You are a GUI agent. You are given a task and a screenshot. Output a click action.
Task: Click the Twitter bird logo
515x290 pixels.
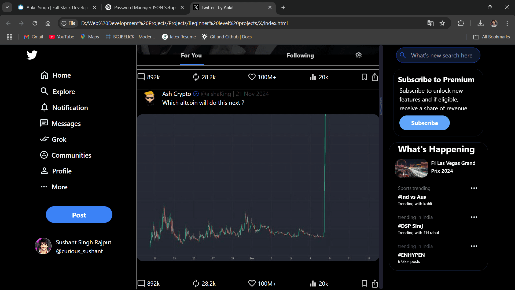point(32,55)
